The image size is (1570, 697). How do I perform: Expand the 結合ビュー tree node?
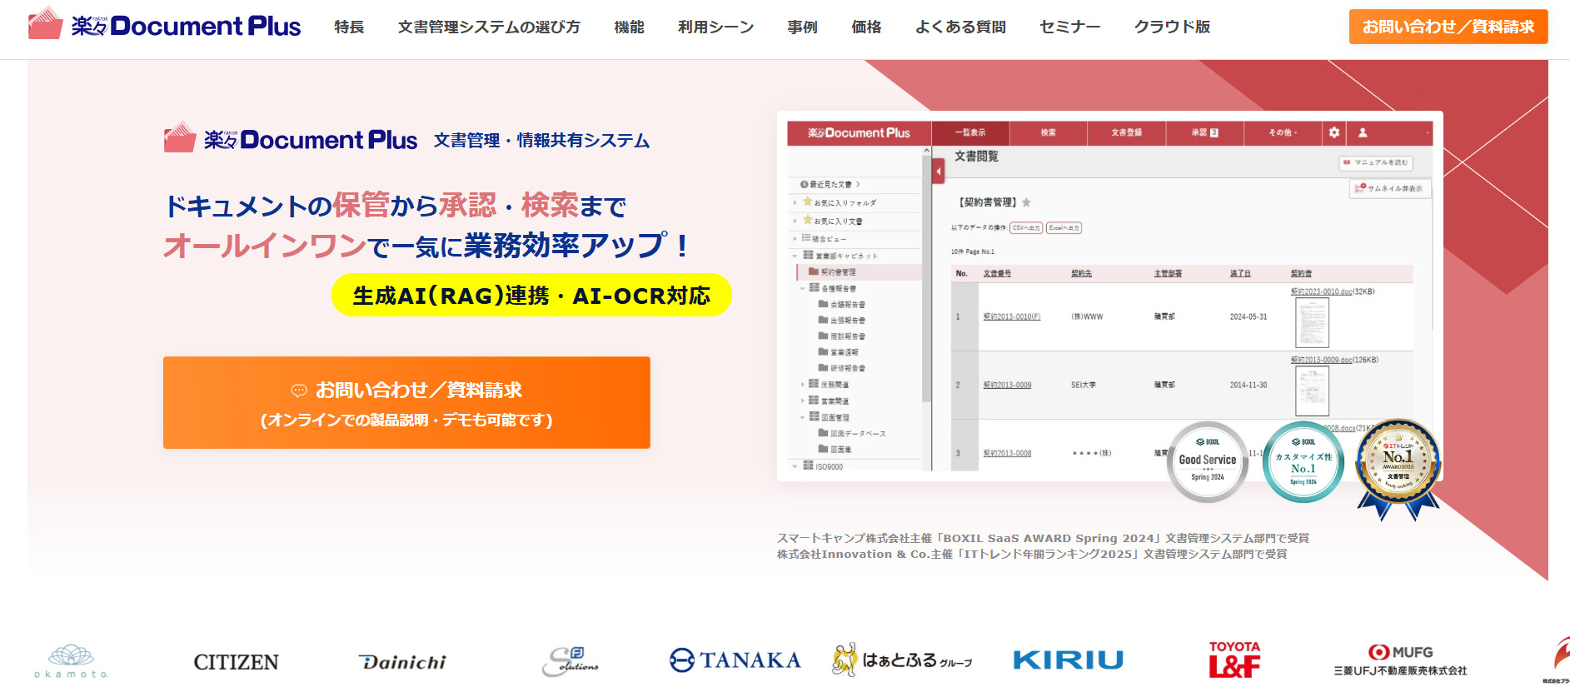click(795, 238)
